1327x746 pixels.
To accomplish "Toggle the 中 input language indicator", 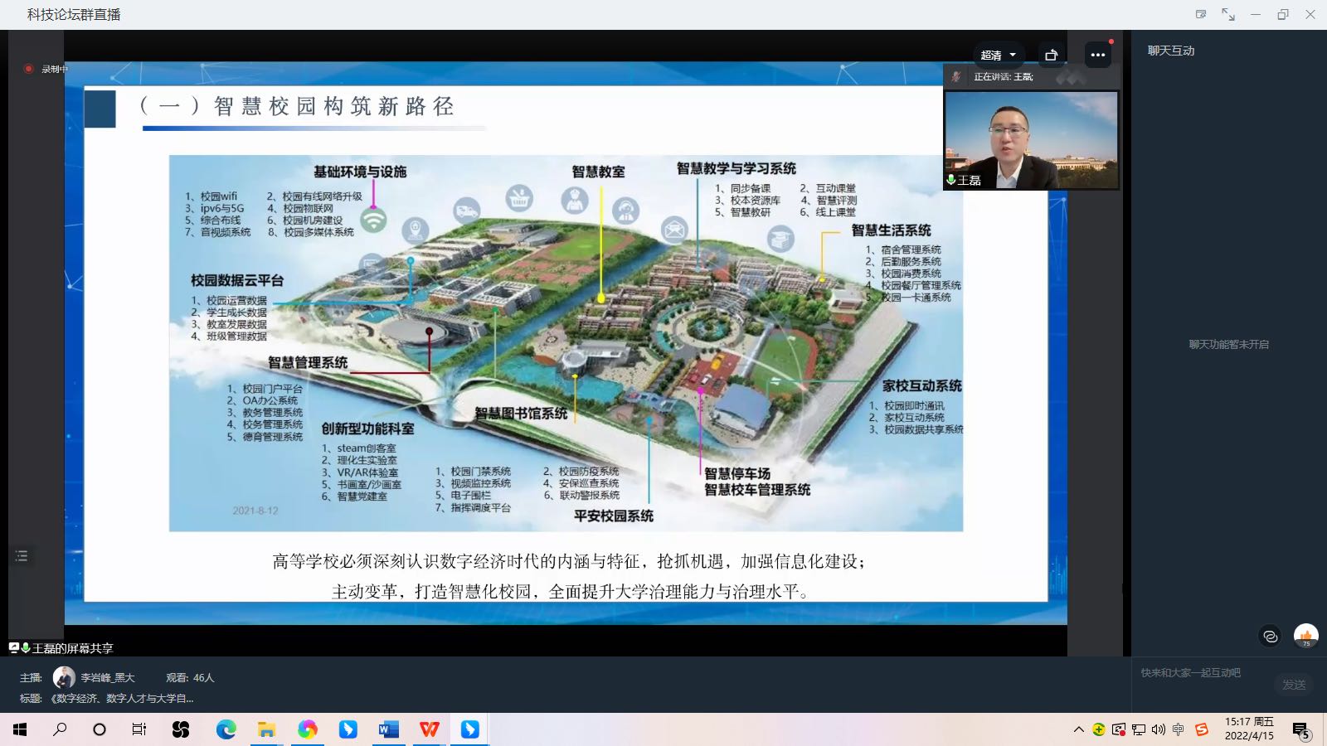I will point(1179,729).
